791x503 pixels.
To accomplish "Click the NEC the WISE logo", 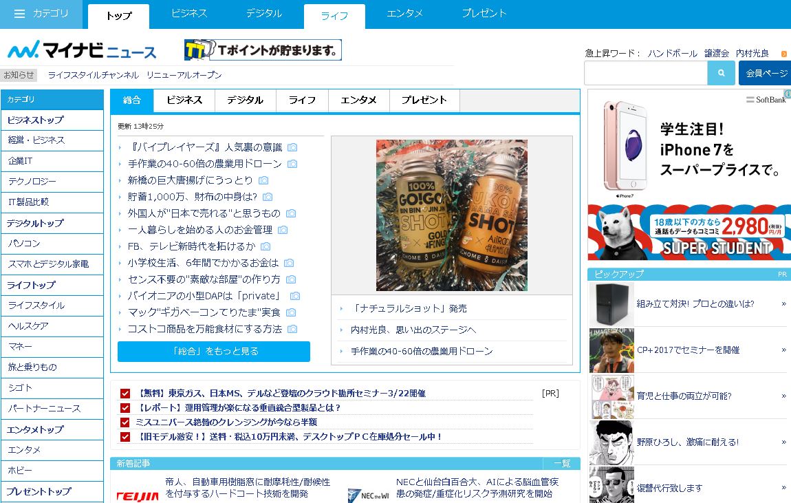I will tap(369, 495).
